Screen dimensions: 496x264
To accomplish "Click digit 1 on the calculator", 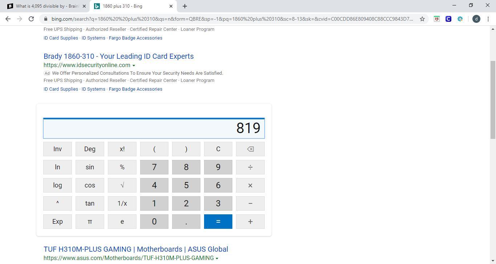I will pyautogui.click(x=154, y=203).
